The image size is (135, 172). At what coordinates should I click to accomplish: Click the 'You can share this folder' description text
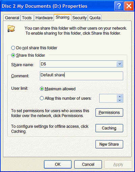[76, 31]
